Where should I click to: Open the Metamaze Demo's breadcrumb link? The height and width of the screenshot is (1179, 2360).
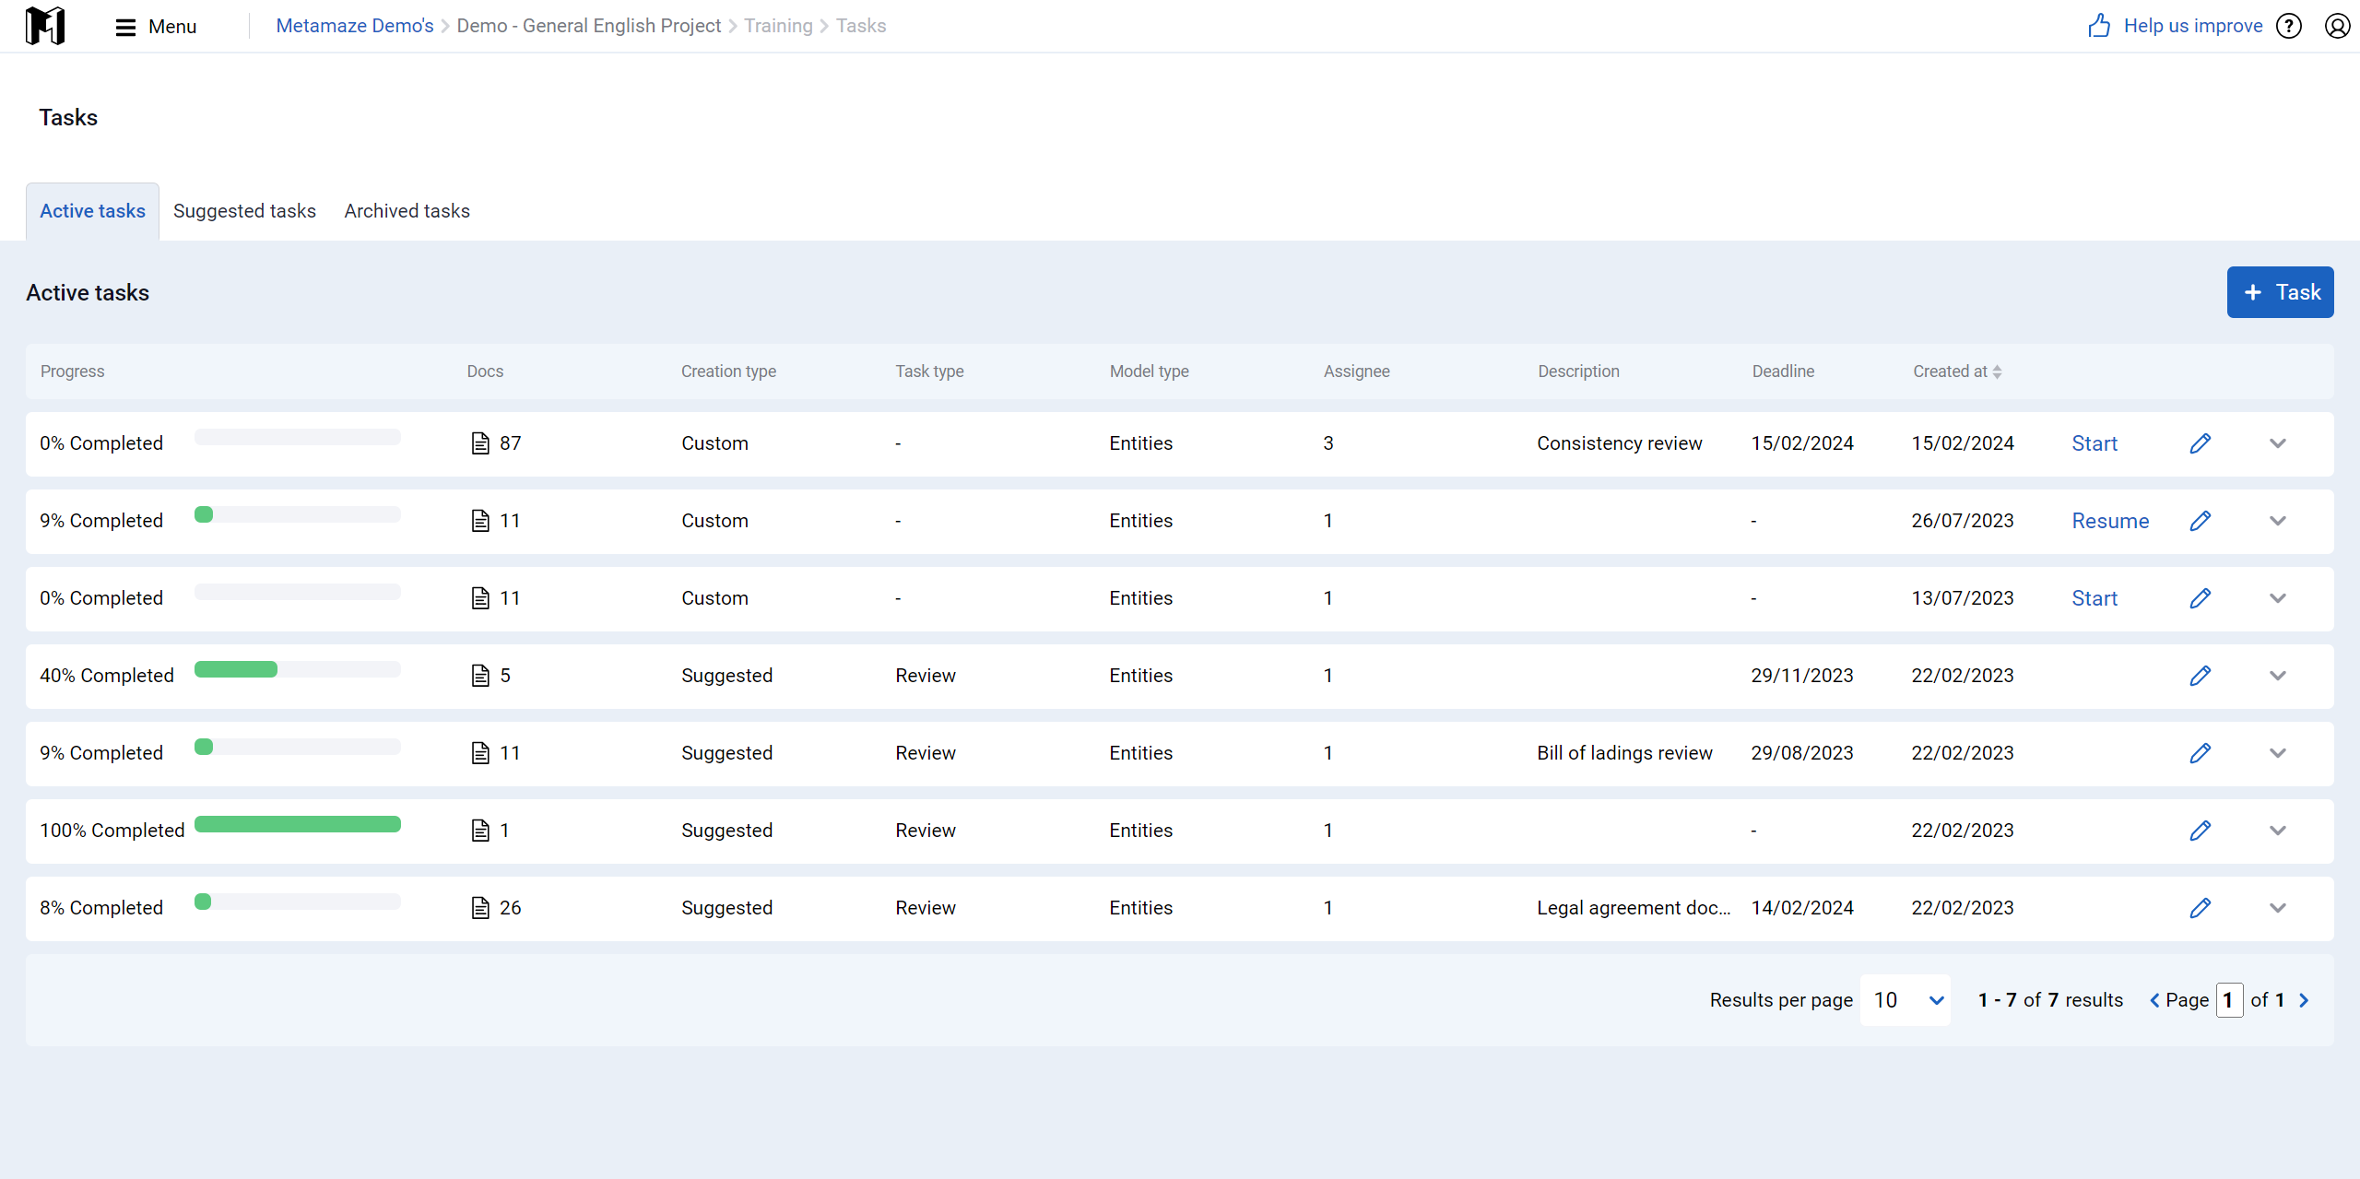click(355, 26)
